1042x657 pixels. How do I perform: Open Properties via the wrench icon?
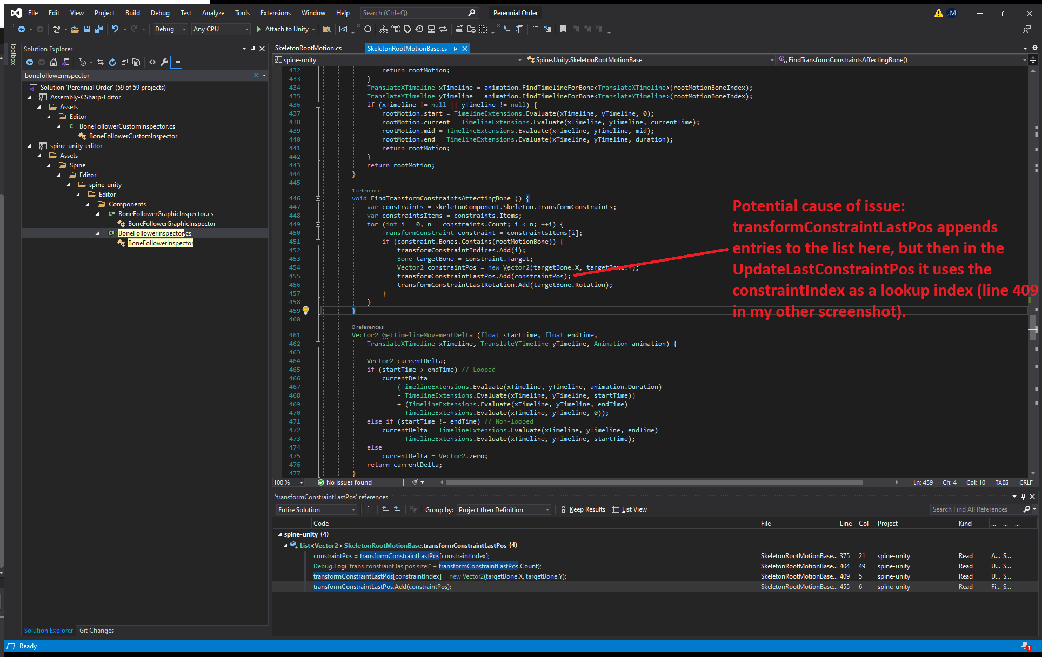pos(164,62)
